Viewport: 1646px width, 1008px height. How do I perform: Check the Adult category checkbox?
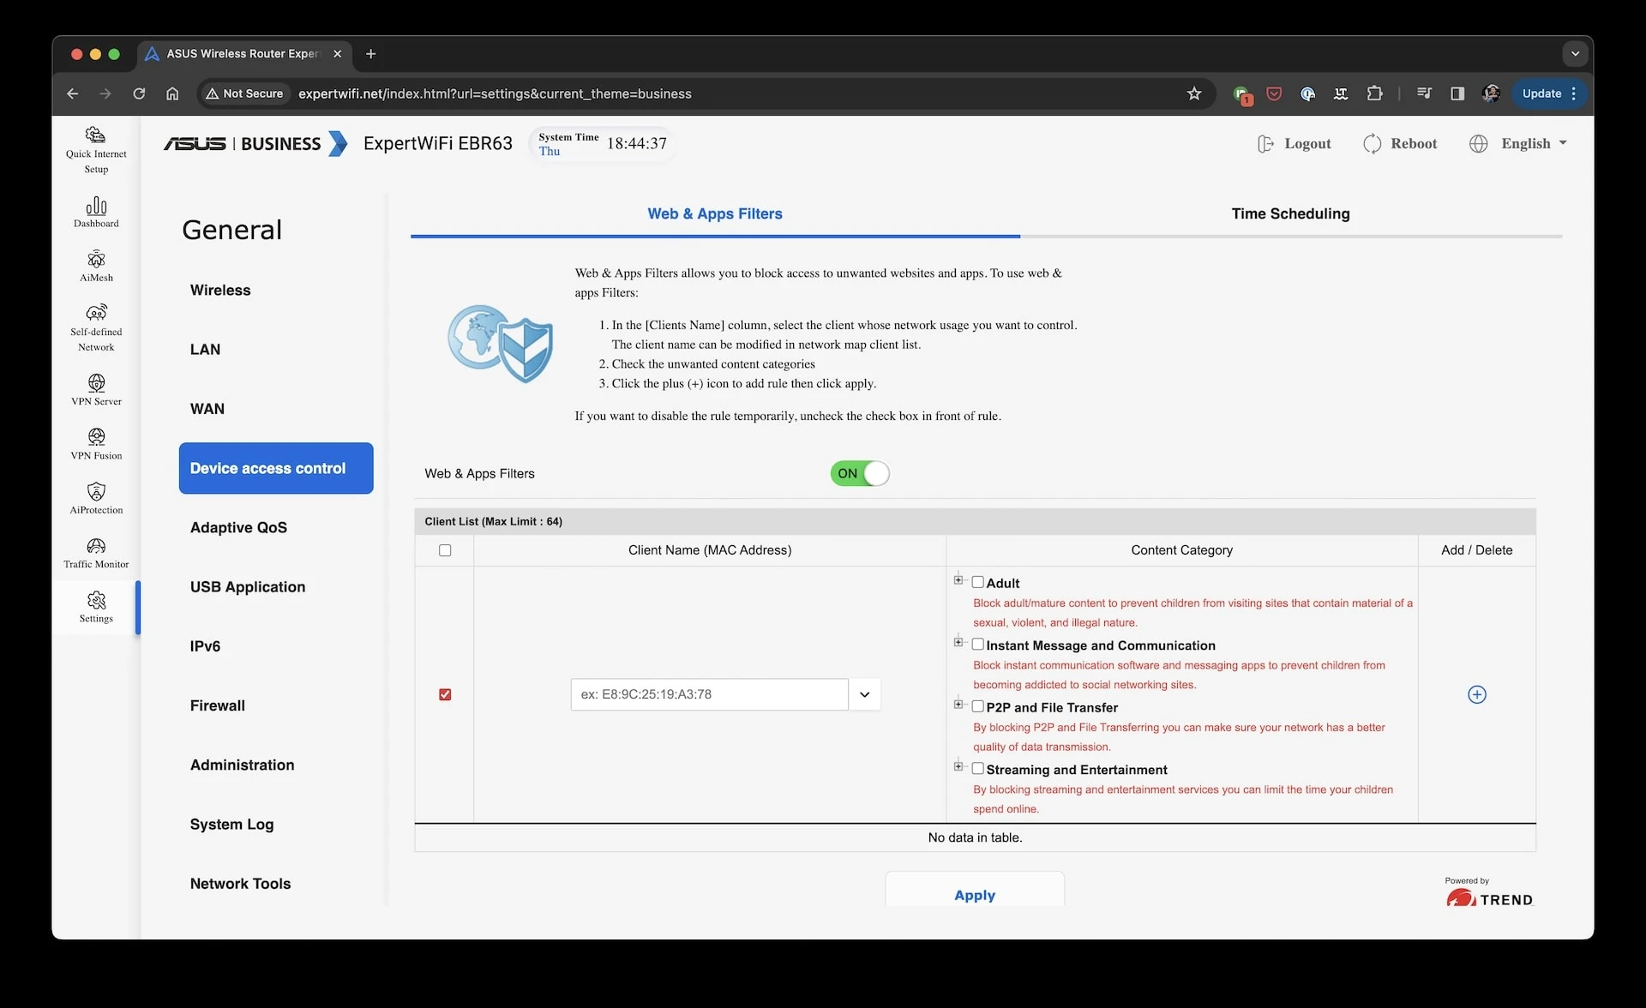pyautogui.click(x=977, y=582)
